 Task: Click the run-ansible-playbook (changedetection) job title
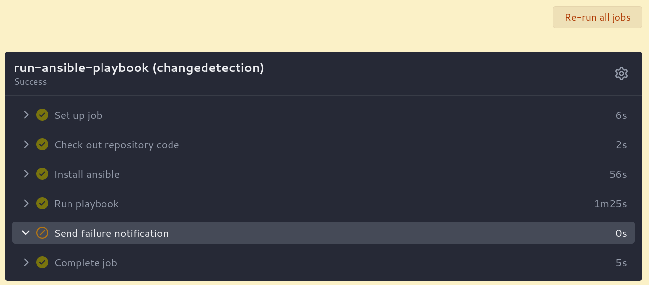coord(139,68)
